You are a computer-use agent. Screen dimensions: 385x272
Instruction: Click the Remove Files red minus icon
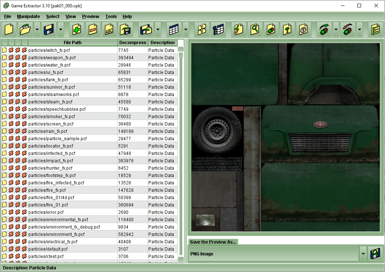click(93, 29)
